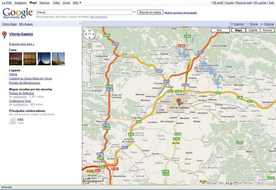Click the envelope icon next to Enviar
This screenshot has width=276, height=190.
(x=248, y=24)
